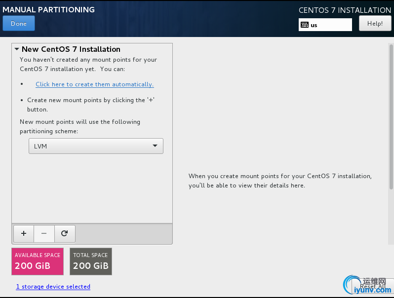Click the MANUAL PARTITIONING title

[x=48, y=9]
